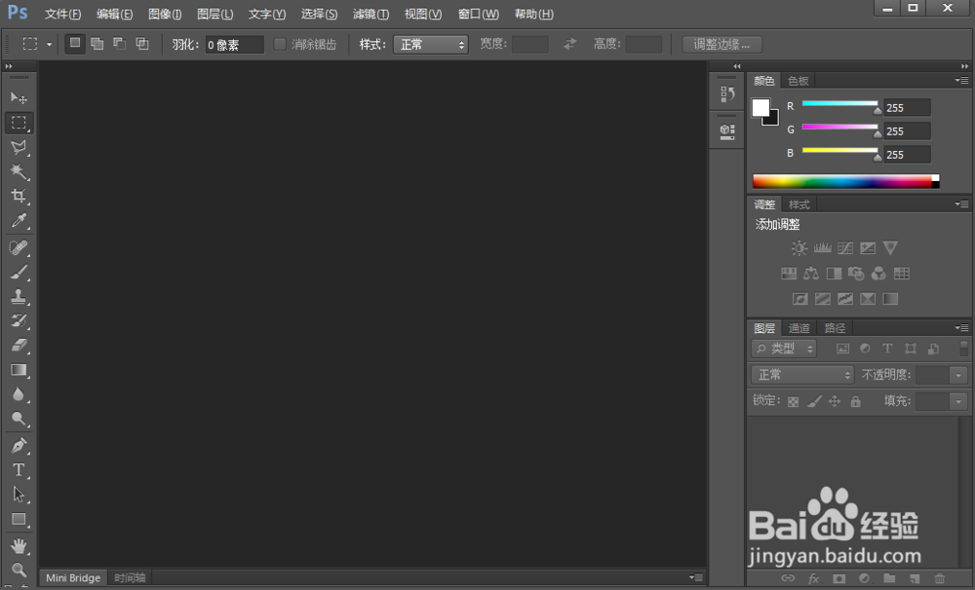
Task: Select the Type tool
Action: click(19, 470)
